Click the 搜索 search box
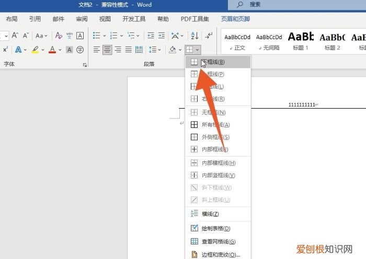366x259 pixels. tap(297, 5)
